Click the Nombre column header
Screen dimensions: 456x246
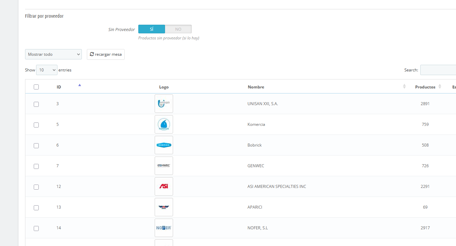coord(256,87)
